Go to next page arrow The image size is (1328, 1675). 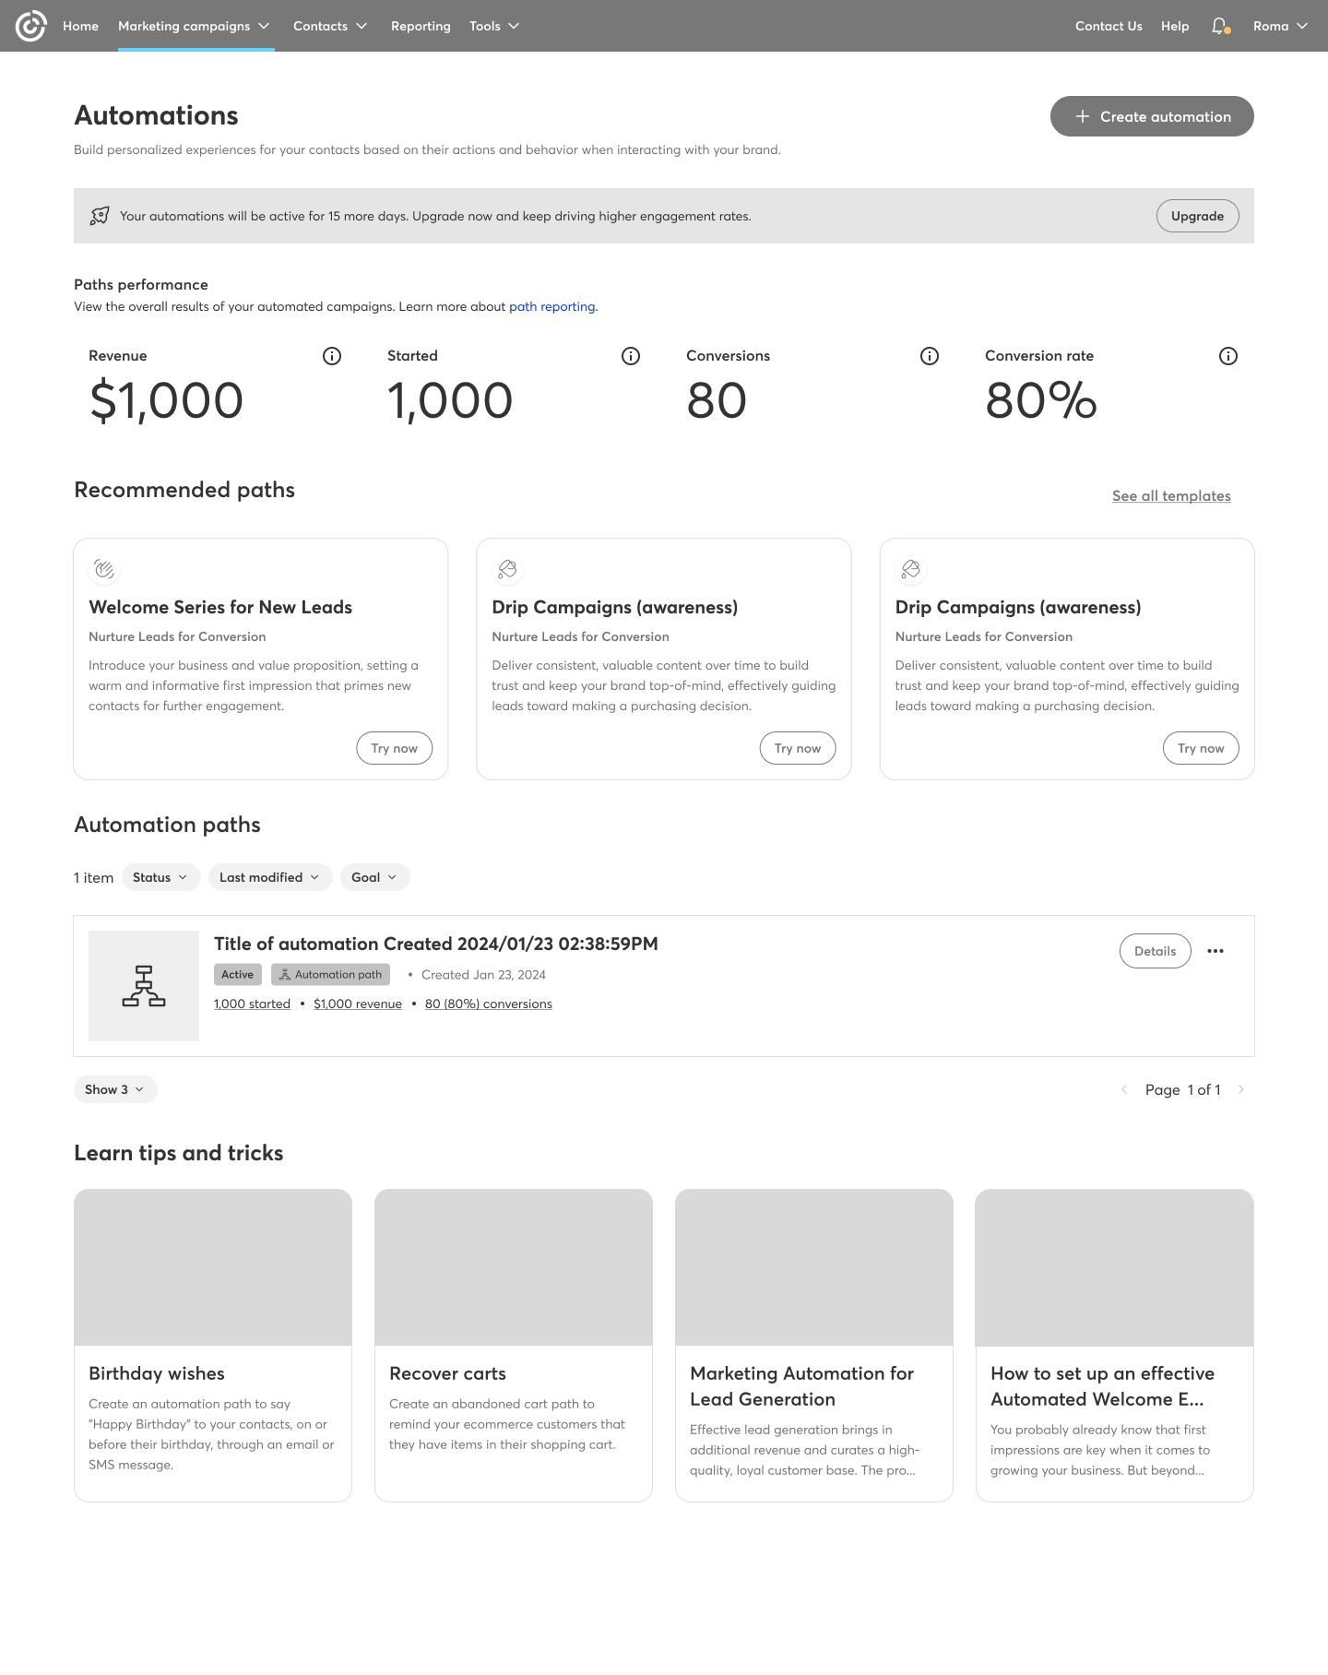[x=1241, y=1089]
